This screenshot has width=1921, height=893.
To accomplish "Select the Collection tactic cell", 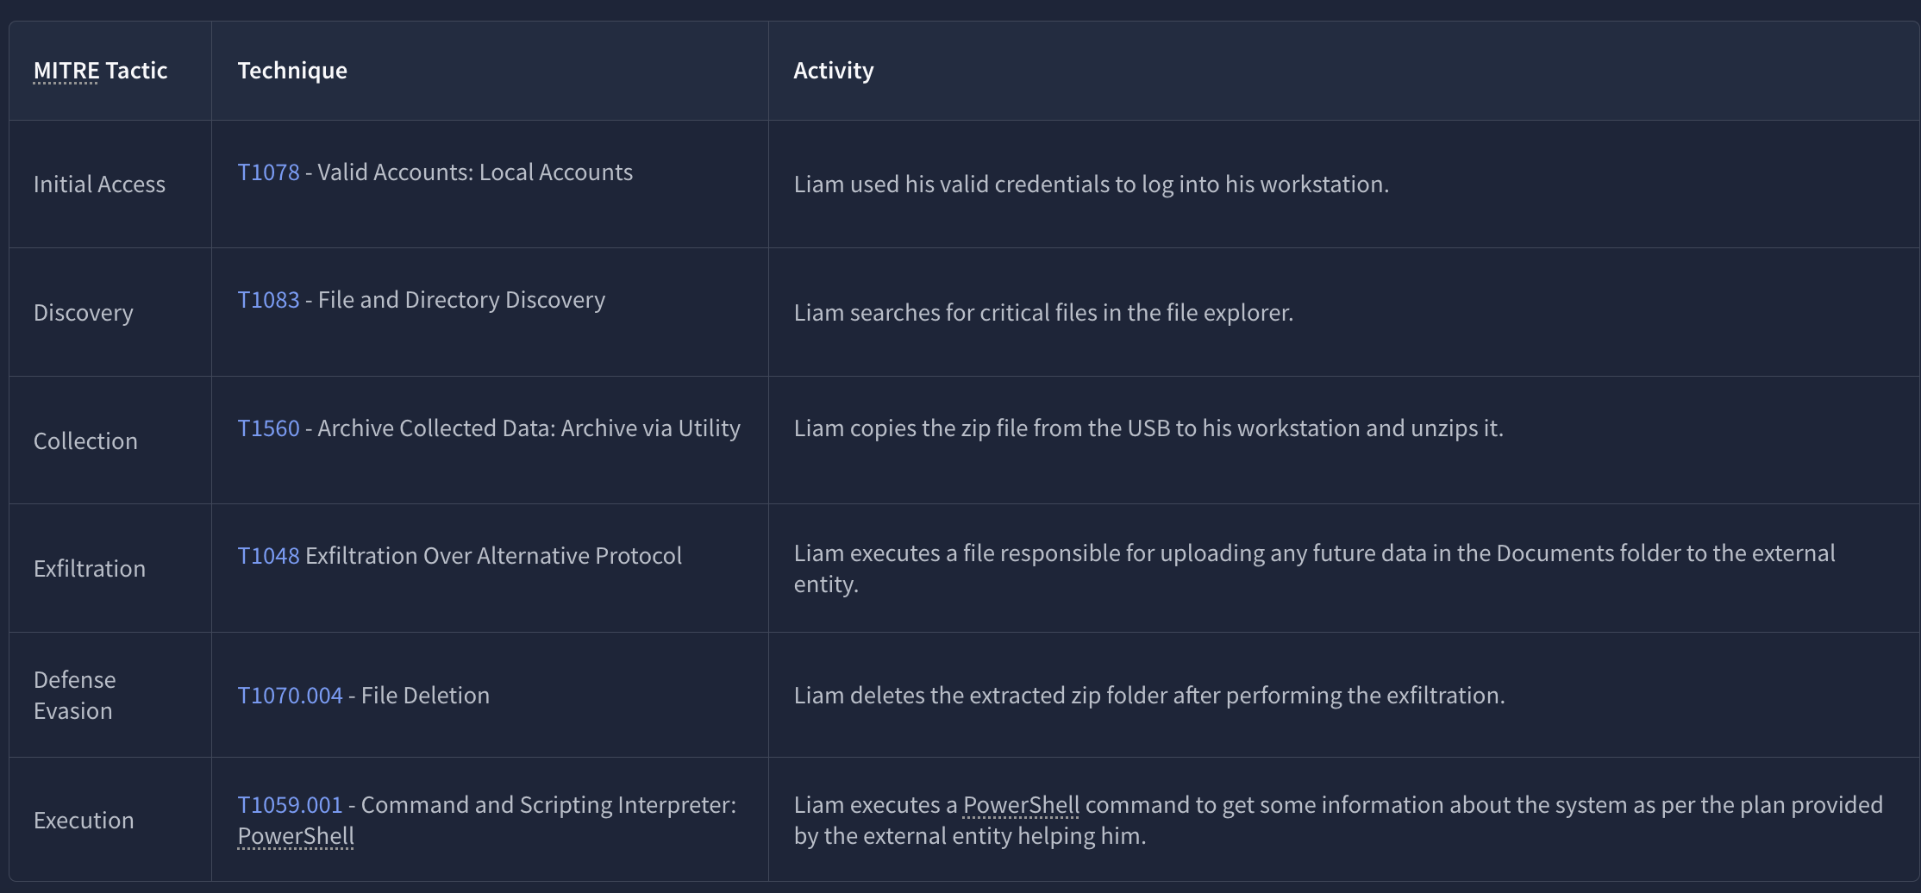I will point(85,441).
